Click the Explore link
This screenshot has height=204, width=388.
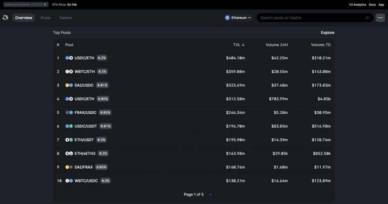point(327,32)
